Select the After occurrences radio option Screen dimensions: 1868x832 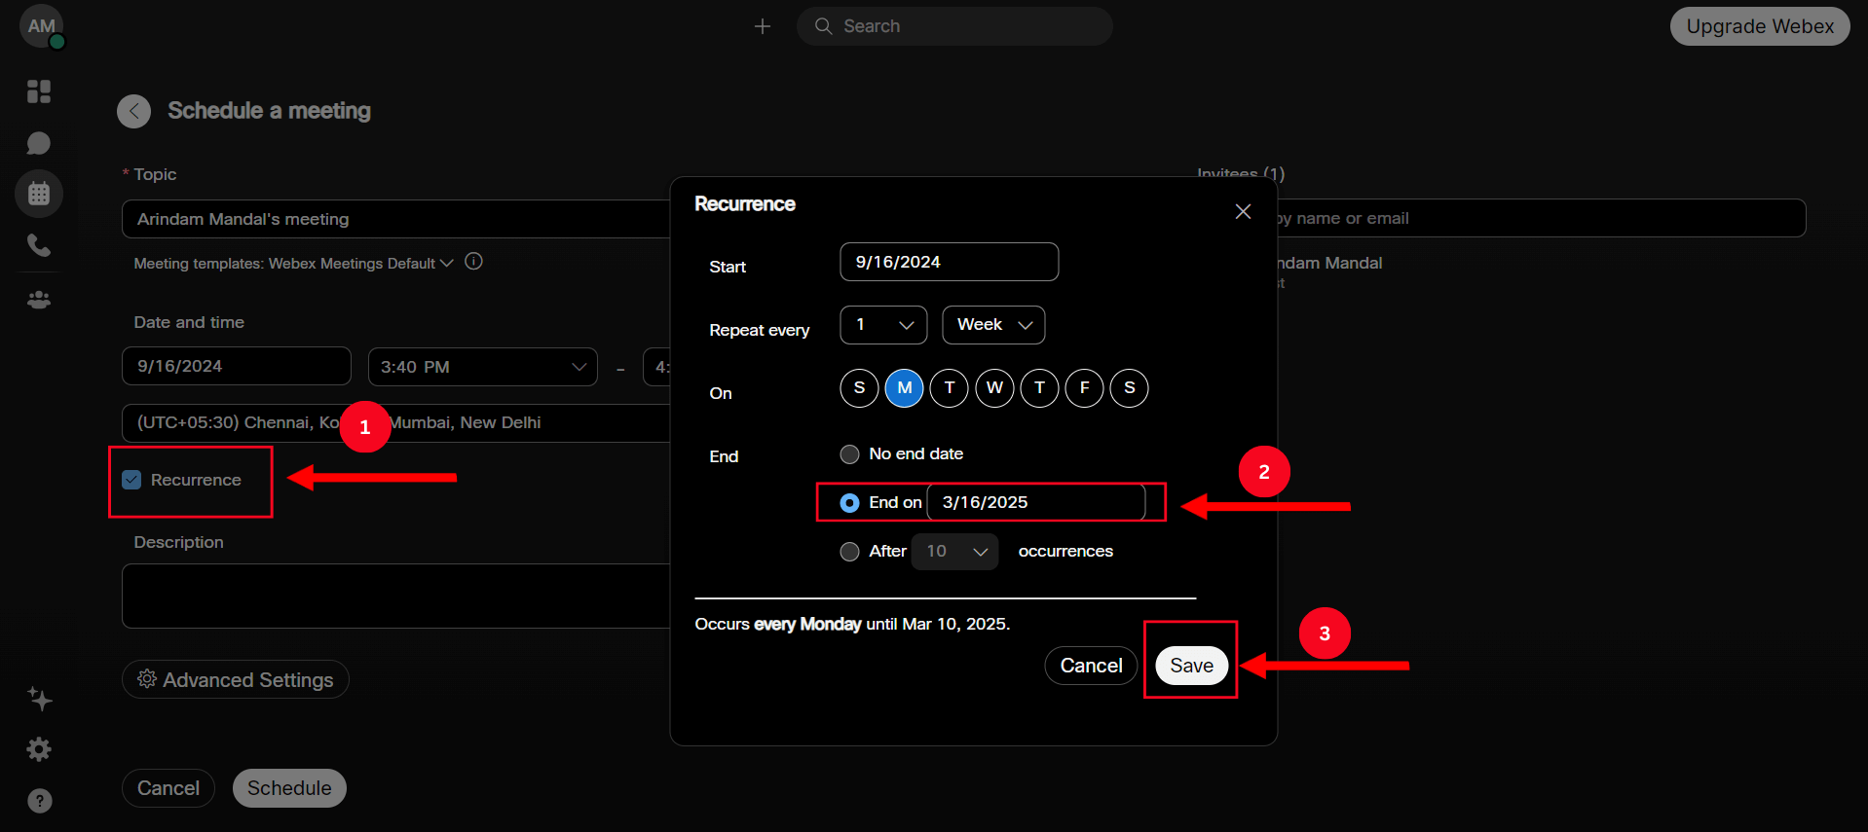click(849, 552)
